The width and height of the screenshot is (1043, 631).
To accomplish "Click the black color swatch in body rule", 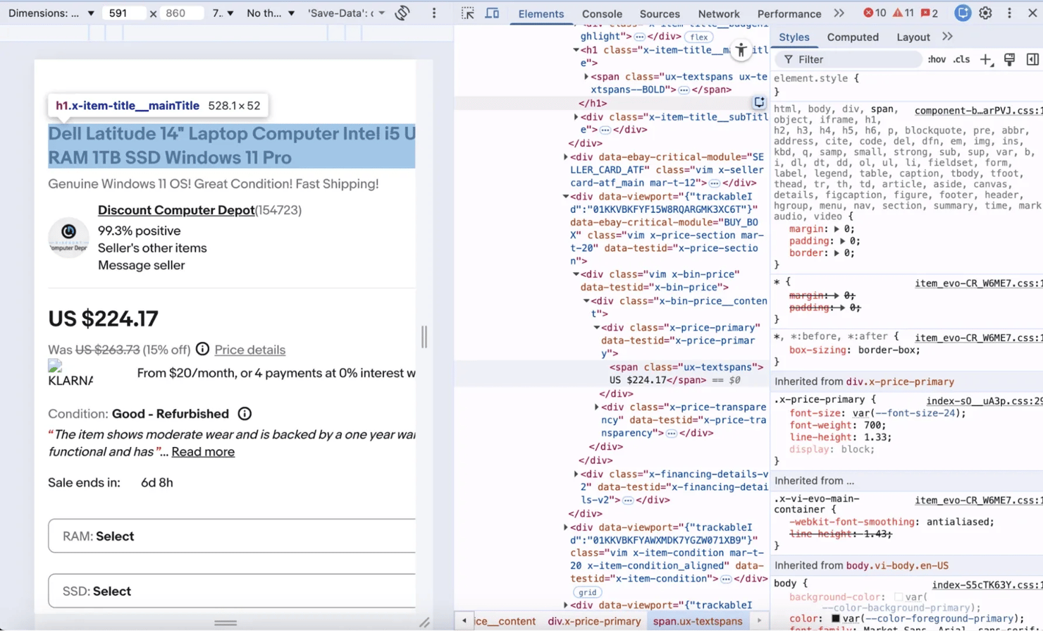I will 835,618.
